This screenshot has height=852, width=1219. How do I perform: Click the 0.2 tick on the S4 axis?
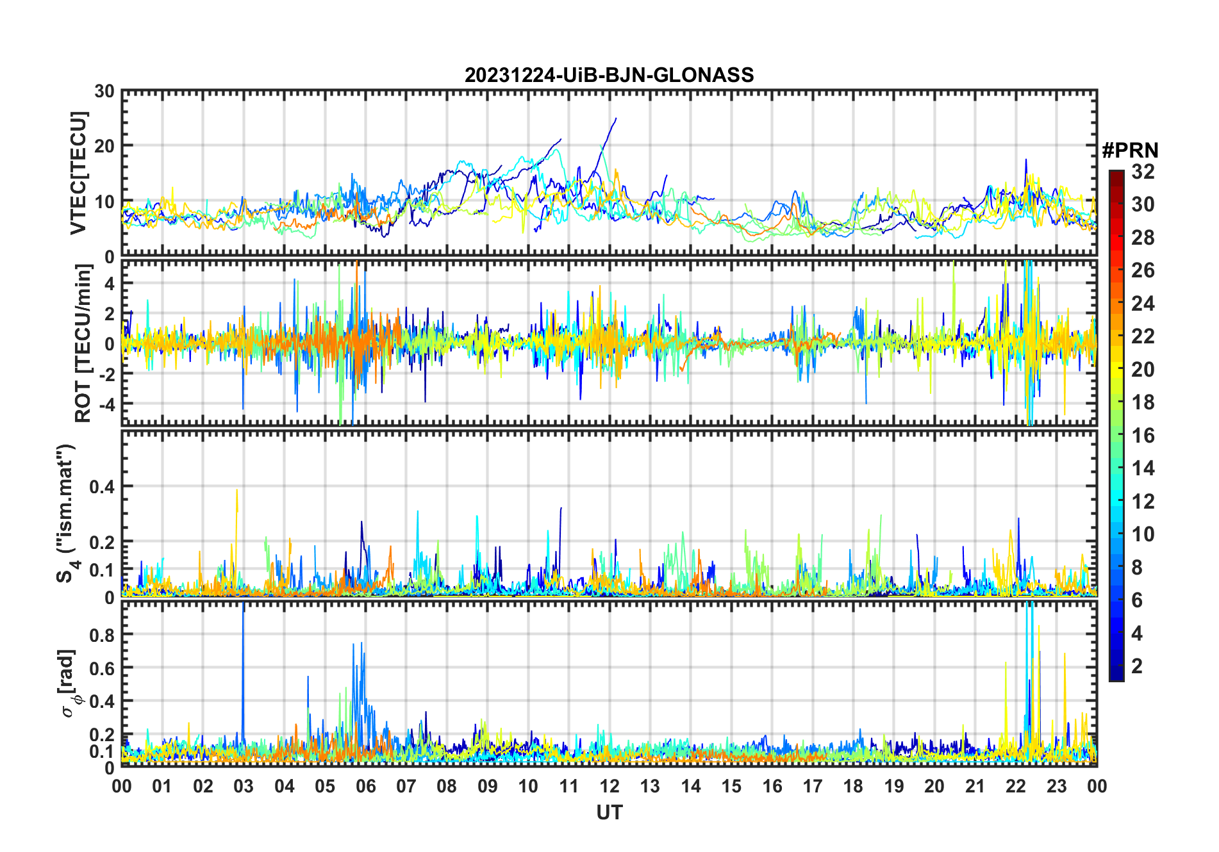click(x=102, y=543)
